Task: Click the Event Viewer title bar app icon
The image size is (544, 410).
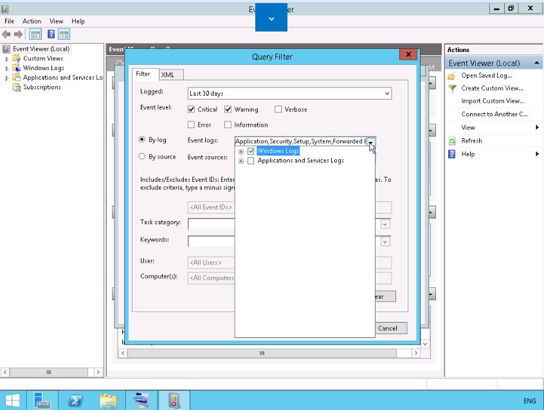Action: (5, 9)
